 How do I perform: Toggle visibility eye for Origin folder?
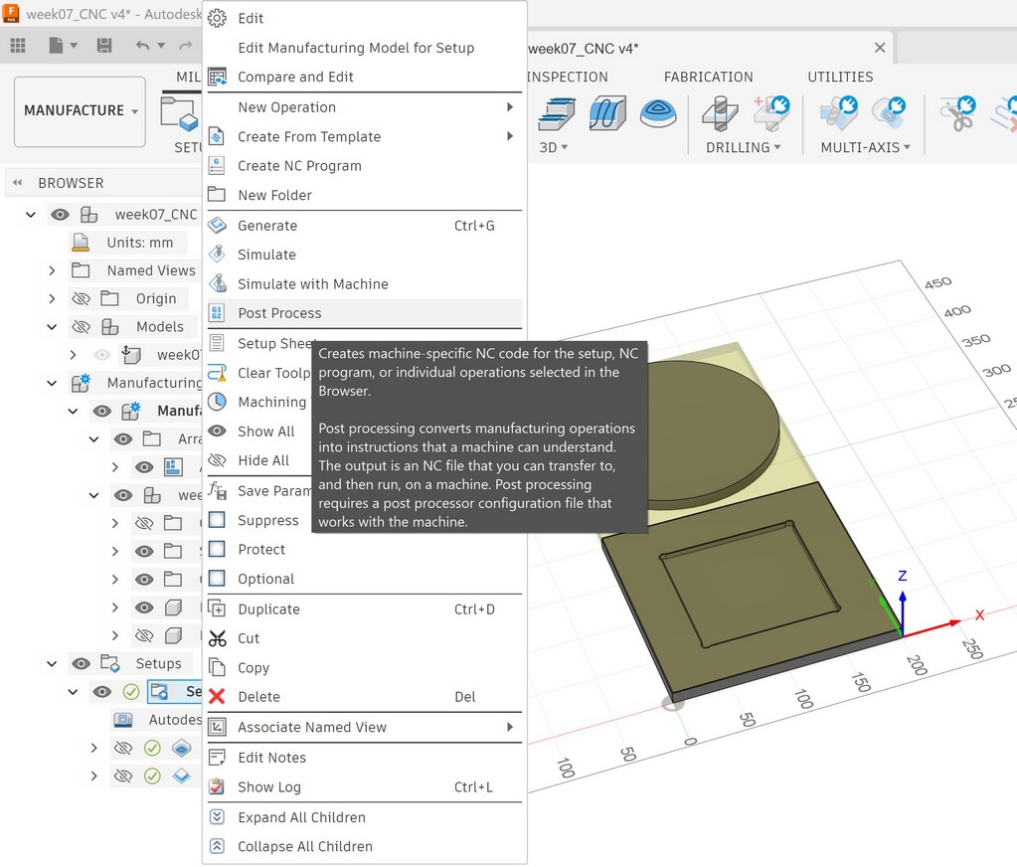click(82, 298)
